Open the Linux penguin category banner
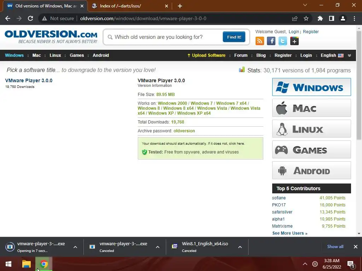 (x=311, y=128)
